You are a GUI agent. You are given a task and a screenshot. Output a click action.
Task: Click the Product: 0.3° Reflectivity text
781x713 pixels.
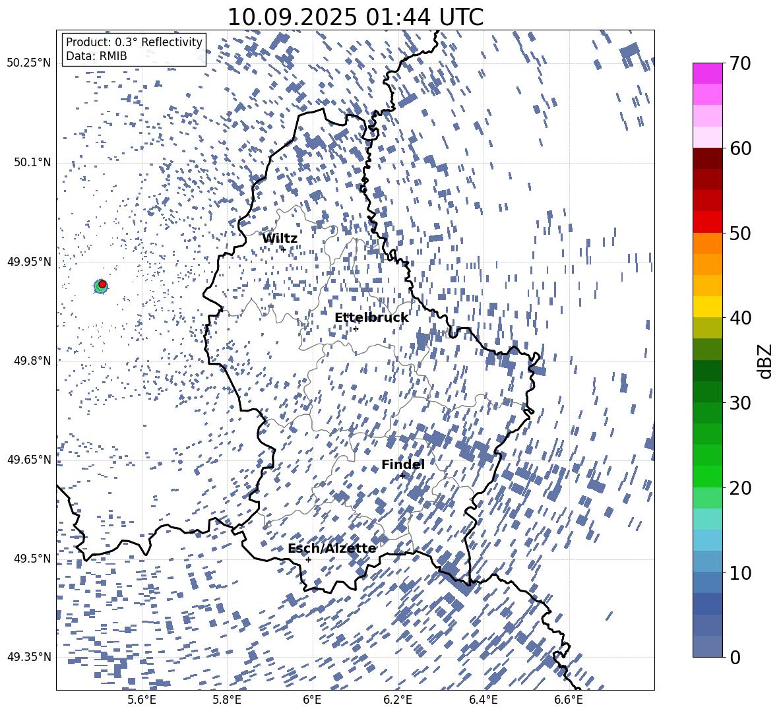(134, 42)
